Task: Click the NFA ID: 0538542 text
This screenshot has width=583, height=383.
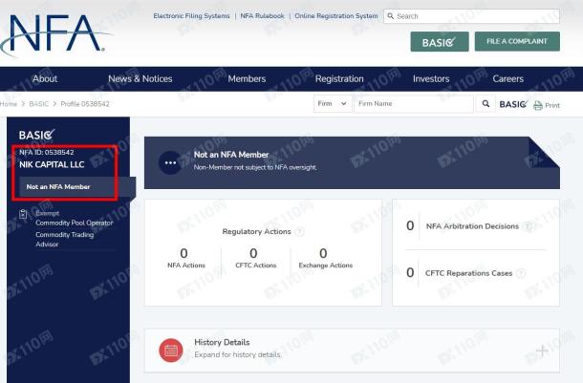Action: [x=47, y=152]
